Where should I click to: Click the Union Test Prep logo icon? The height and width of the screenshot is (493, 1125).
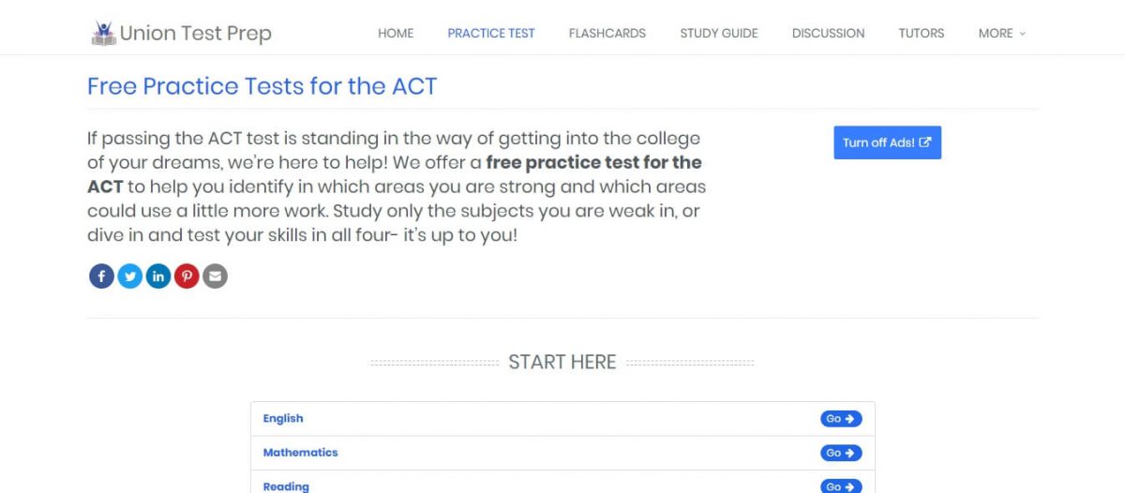point(103,34)
